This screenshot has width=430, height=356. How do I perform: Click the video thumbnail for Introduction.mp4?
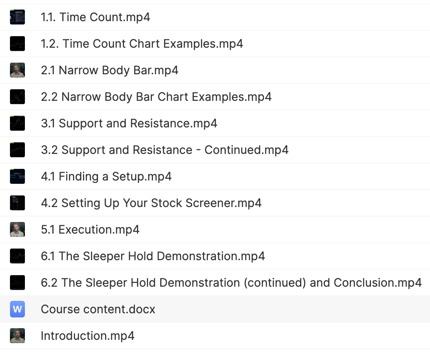click(17, 336)
